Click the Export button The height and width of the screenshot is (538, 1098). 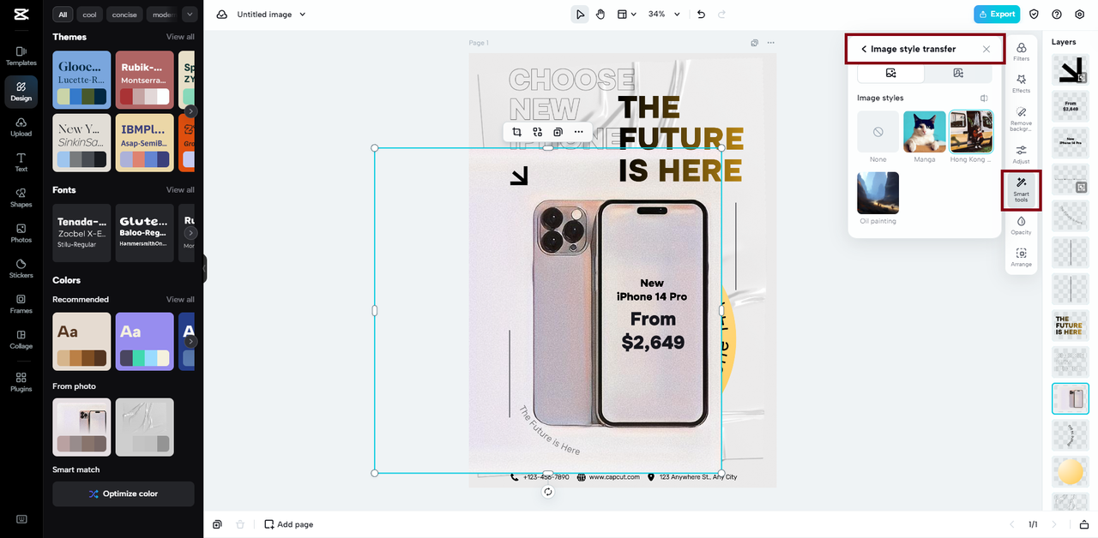[997, 15]
